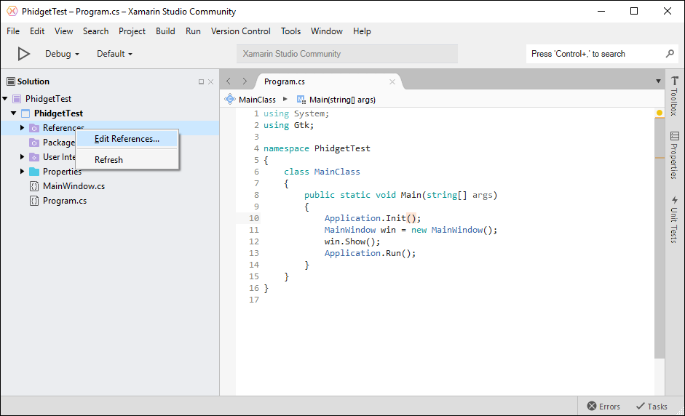Click the MainWindow.cs file icon
685x416 pixels.
pyautogui.click(x=34, y=186)
